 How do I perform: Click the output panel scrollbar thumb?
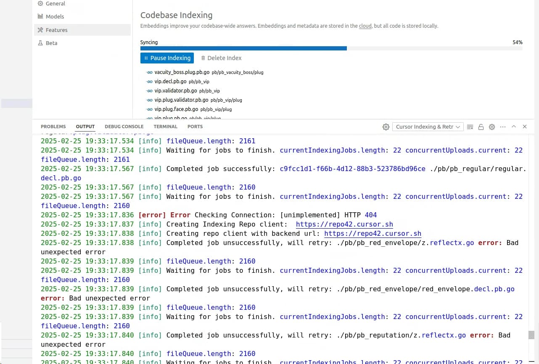(x=531, y=335)
